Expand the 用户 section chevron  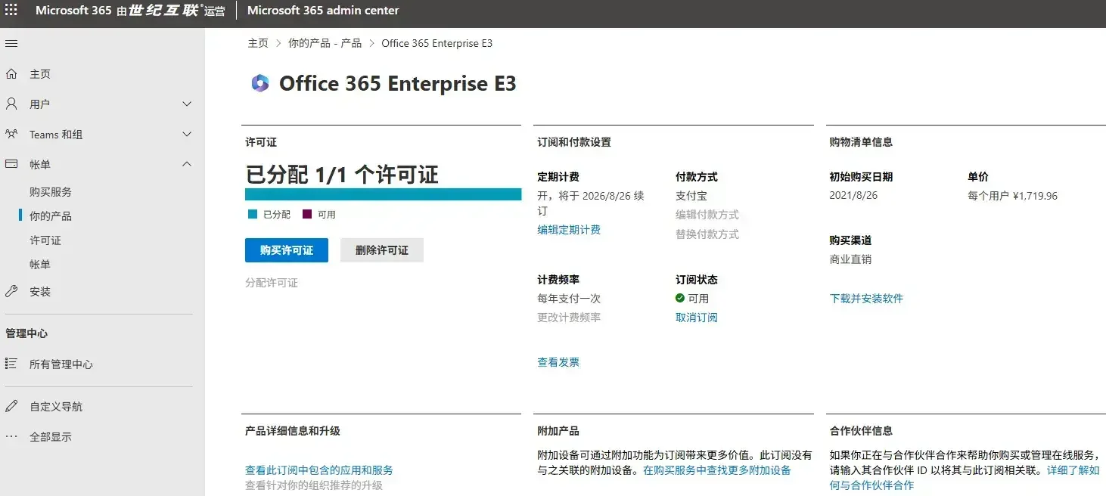(x=187, y=104)
